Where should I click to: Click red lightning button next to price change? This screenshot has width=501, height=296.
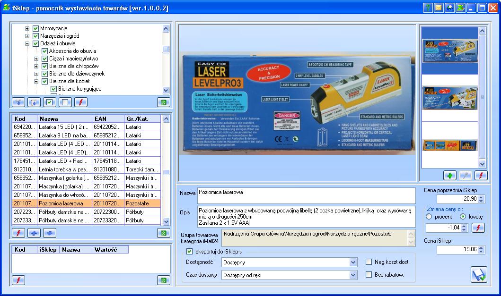coord(478,228)
